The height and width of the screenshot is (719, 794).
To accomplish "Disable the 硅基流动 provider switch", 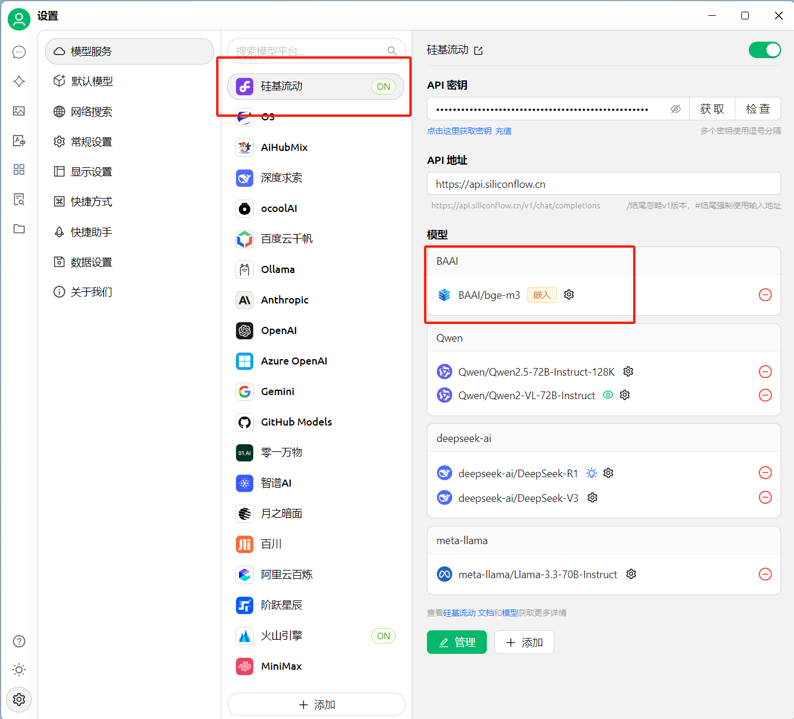I will pyautogui.click(x=764, y=50).
